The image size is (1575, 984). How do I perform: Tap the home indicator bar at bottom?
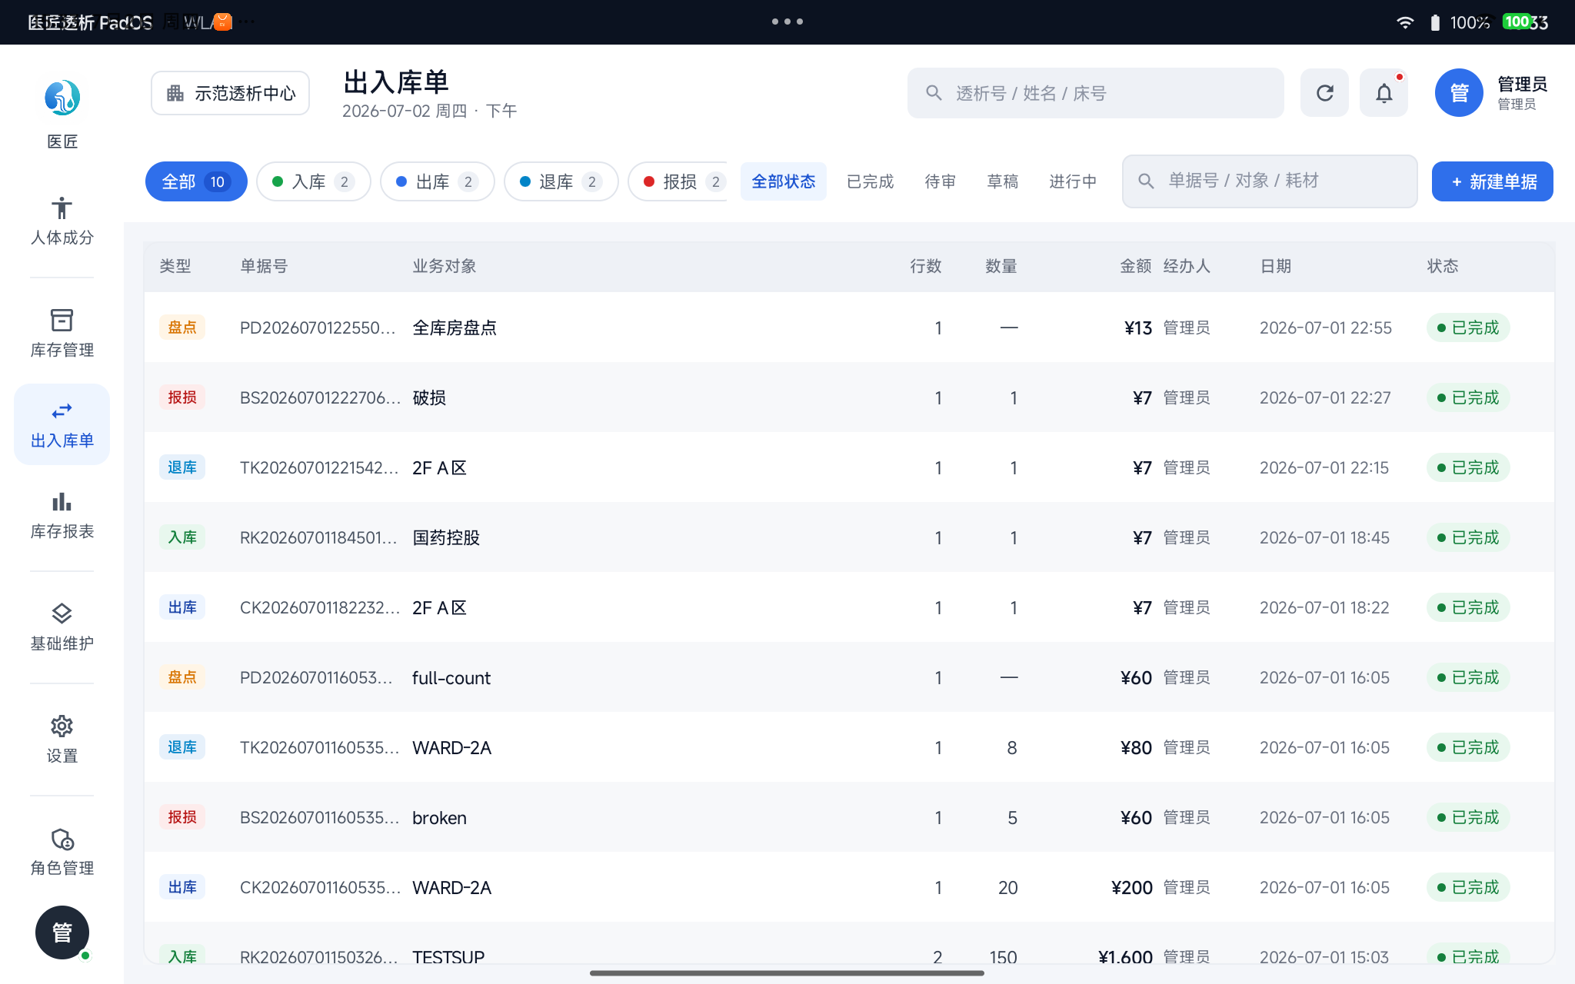tap(787, 973)
